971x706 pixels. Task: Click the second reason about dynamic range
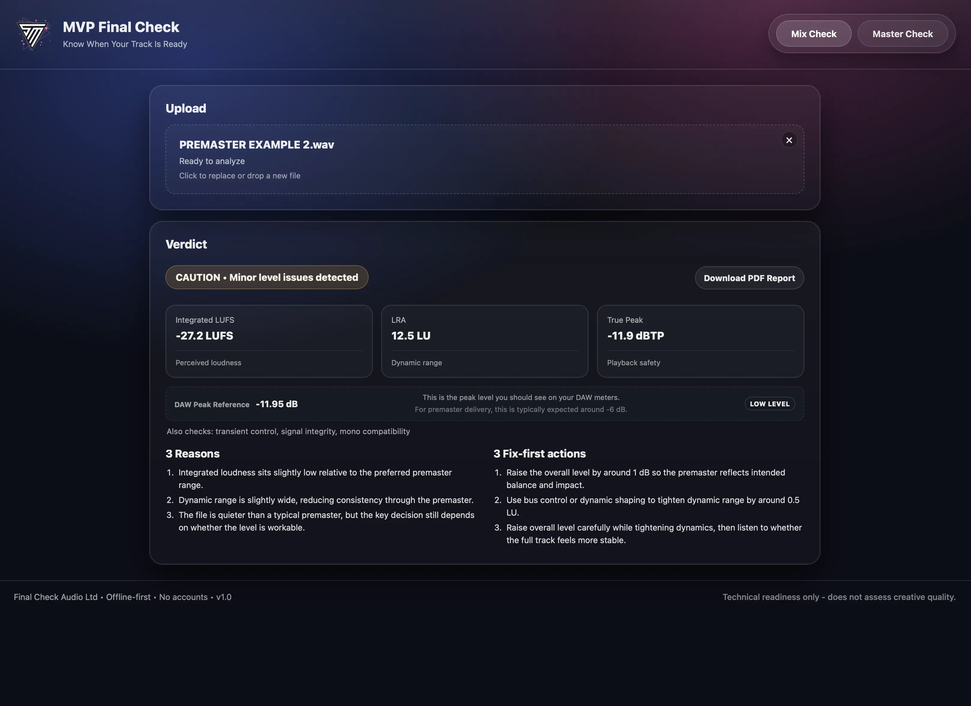325,499
